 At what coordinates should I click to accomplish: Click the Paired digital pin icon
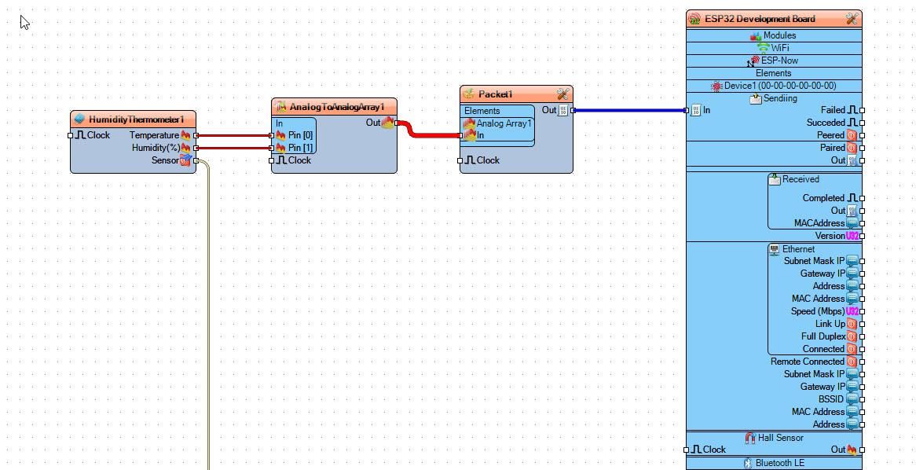(852, 148)
